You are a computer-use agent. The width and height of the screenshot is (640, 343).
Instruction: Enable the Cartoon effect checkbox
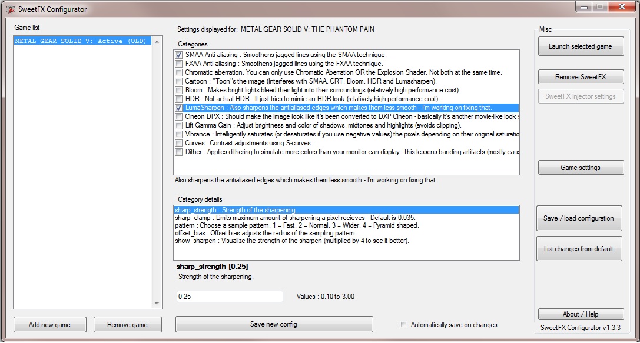tap(179, 82)
